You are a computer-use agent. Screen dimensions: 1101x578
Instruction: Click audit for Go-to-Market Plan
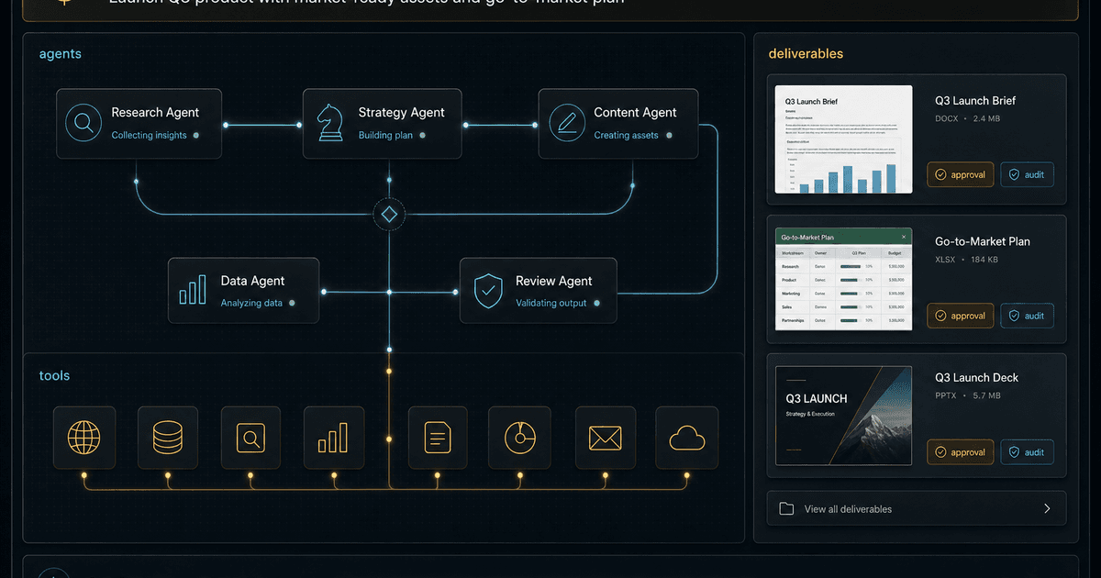(1027, 316)
